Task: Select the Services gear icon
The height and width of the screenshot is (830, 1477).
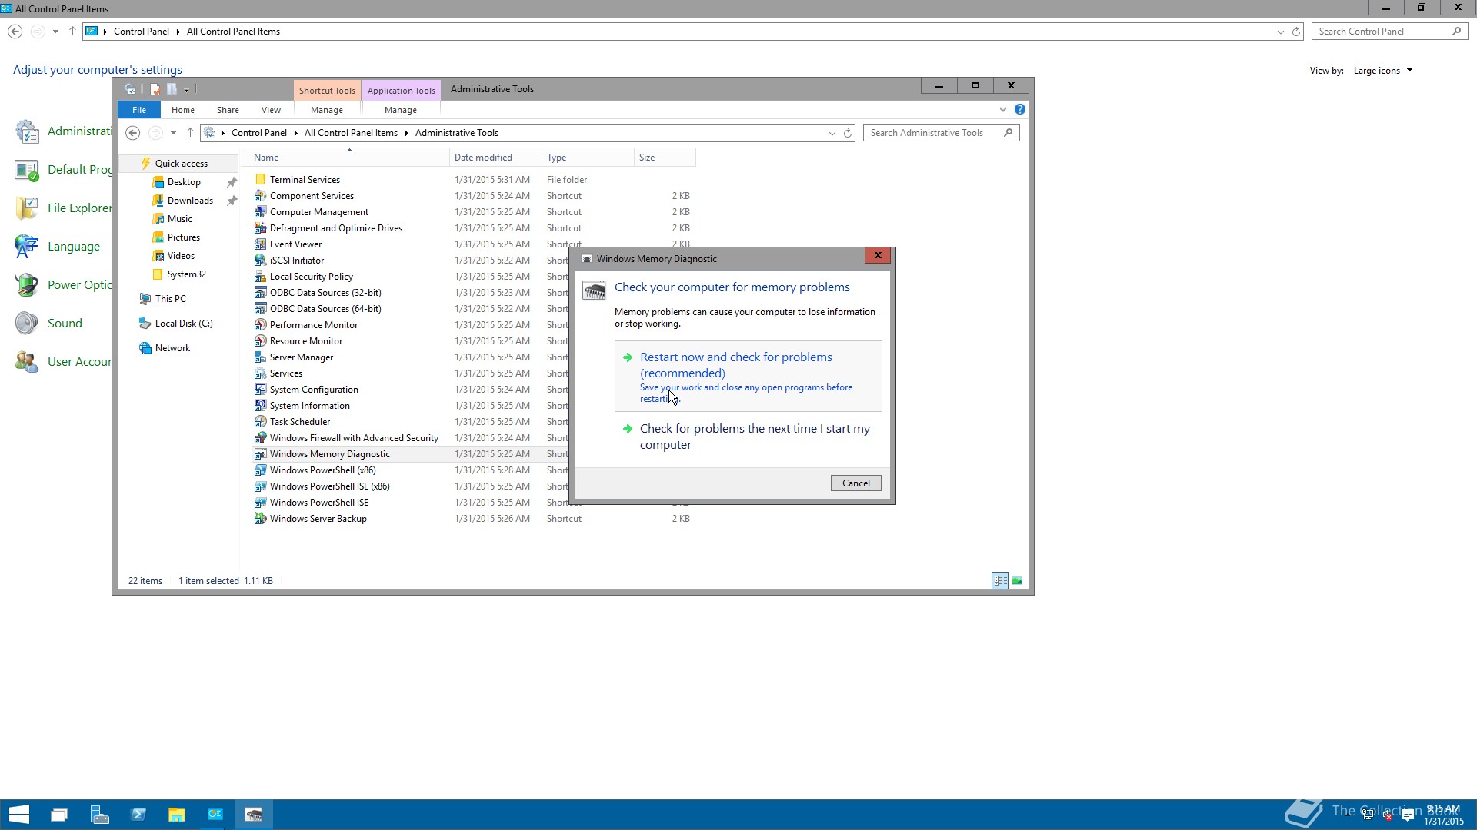Action: (260, 373)
